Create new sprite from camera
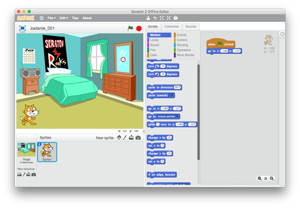The height and width of the screenshot is (208, 300). 138,137
